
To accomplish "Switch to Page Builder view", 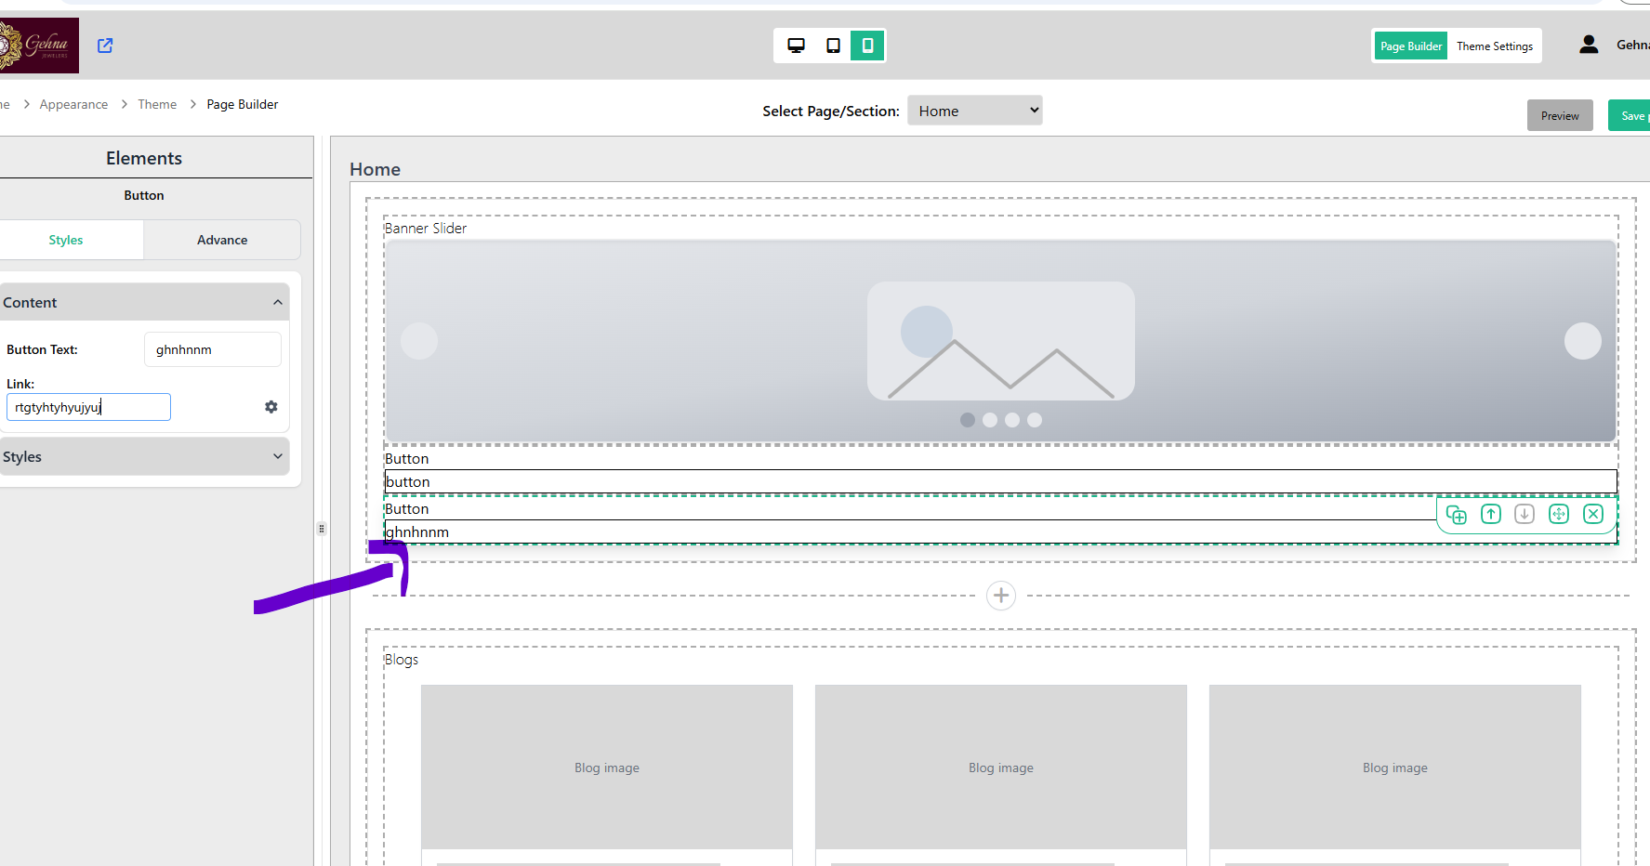I will (1410, 46).
